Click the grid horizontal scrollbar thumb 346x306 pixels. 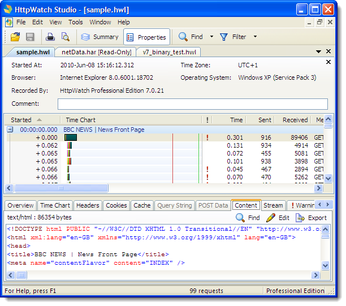[61, 188]
